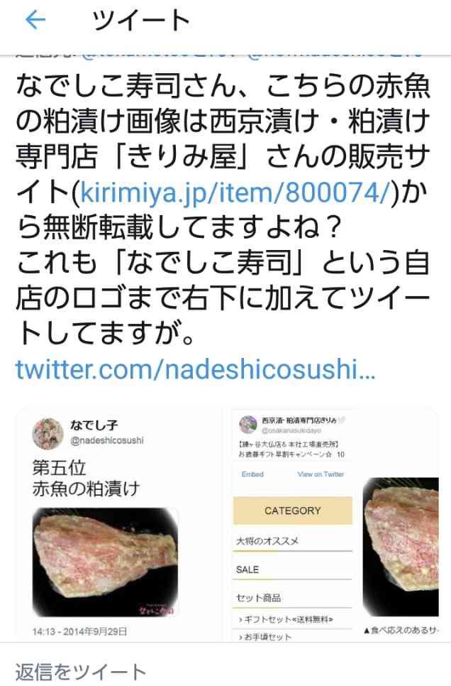Open the twitter.com/nadeshicosushi link
The width and height of the screenshot is (451, 686).
195,369
